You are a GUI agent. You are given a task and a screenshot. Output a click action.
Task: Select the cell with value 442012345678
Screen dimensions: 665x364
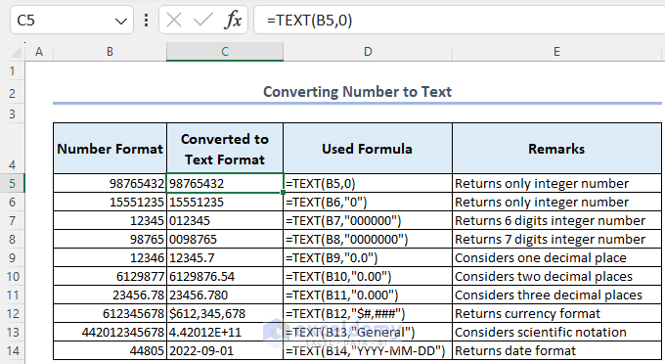(110, 332)
